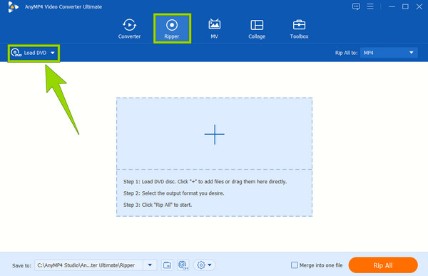Open the settings gear dropdown

click(204, 265)
